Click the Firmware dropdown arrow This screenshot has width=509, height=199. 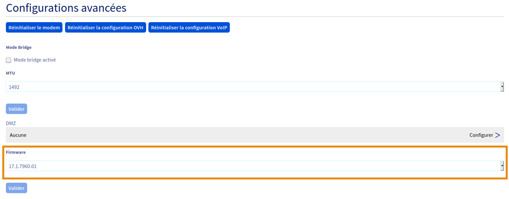pyautogui.click(x=502, y=166)
